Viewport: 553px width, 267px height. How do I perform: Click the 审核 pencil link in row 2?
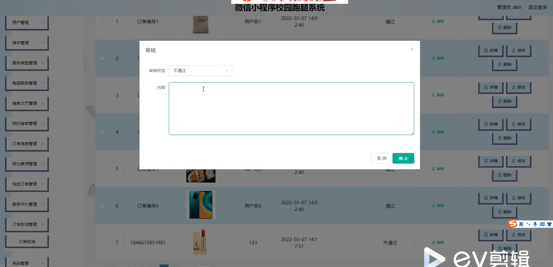click(x=438, y=58)
